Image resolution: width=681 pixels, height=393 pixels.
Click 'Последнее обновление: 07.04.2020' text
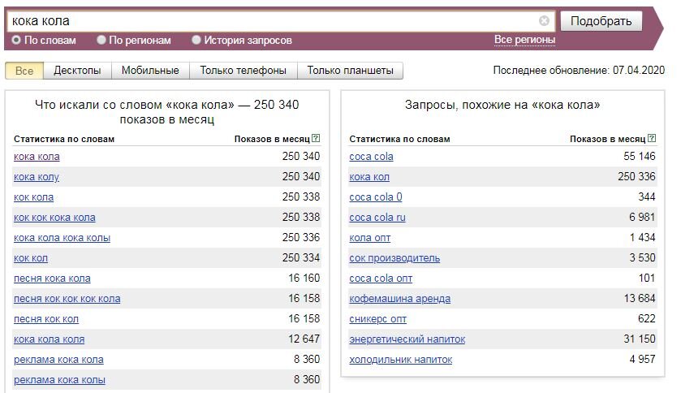[x=579, y=71]
